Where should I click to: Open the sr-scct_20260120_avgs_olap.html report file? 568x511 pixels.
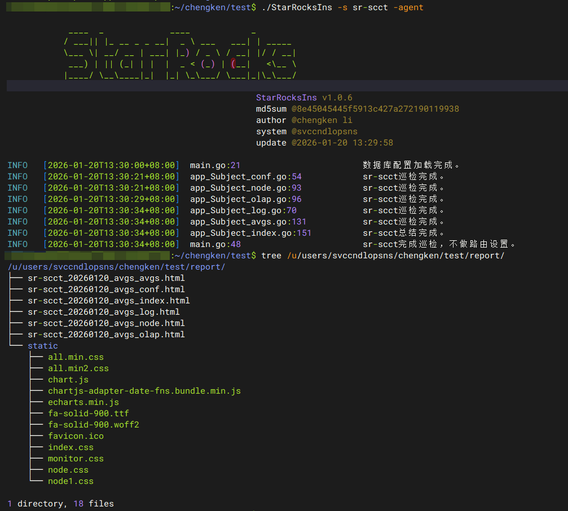click(x=106, y=334)
